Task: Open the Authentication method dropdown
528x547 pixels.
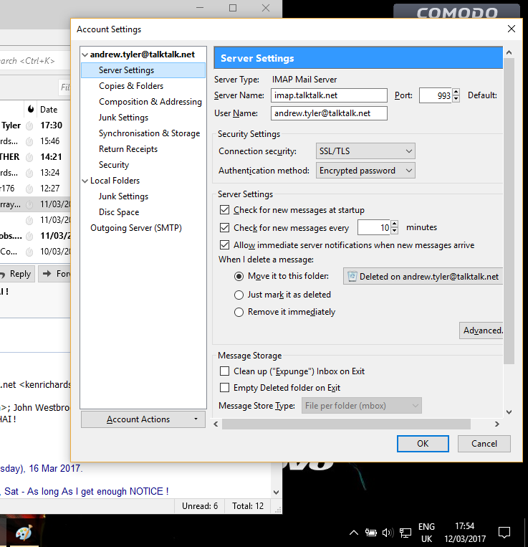Action: click(x=365, y=171)
